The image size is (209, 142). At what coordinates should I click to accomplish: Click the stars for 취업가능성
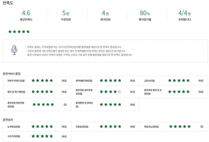(x=180, y=126)
